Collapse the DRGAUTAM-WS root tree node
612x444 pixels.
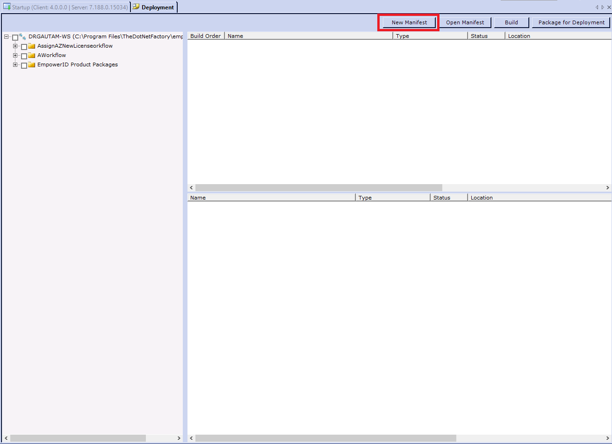7,37
